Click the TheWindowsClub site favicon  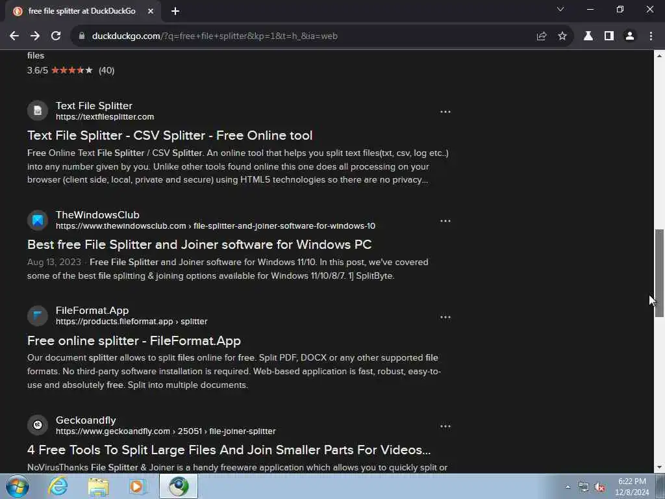(x=38, y=220)
